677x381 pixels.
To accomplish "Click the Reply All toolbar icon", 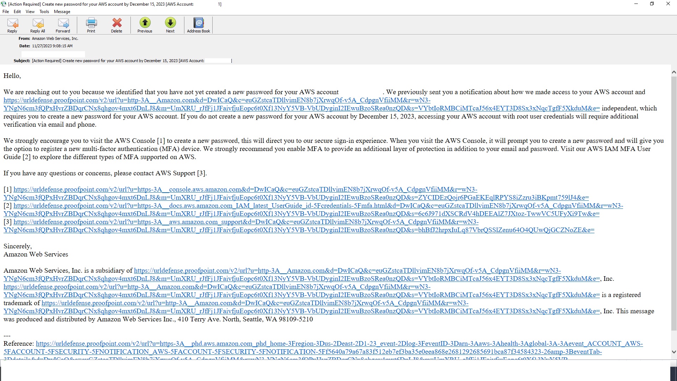I will click(x=38, y=25).
